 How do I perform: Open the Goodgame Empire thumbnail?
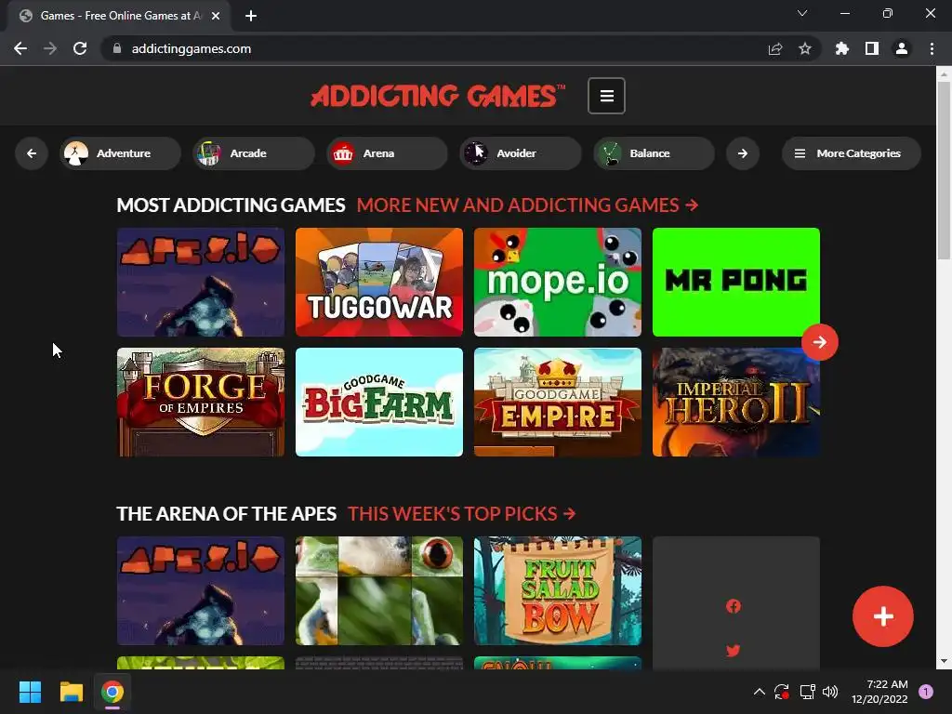click(558, 402)
